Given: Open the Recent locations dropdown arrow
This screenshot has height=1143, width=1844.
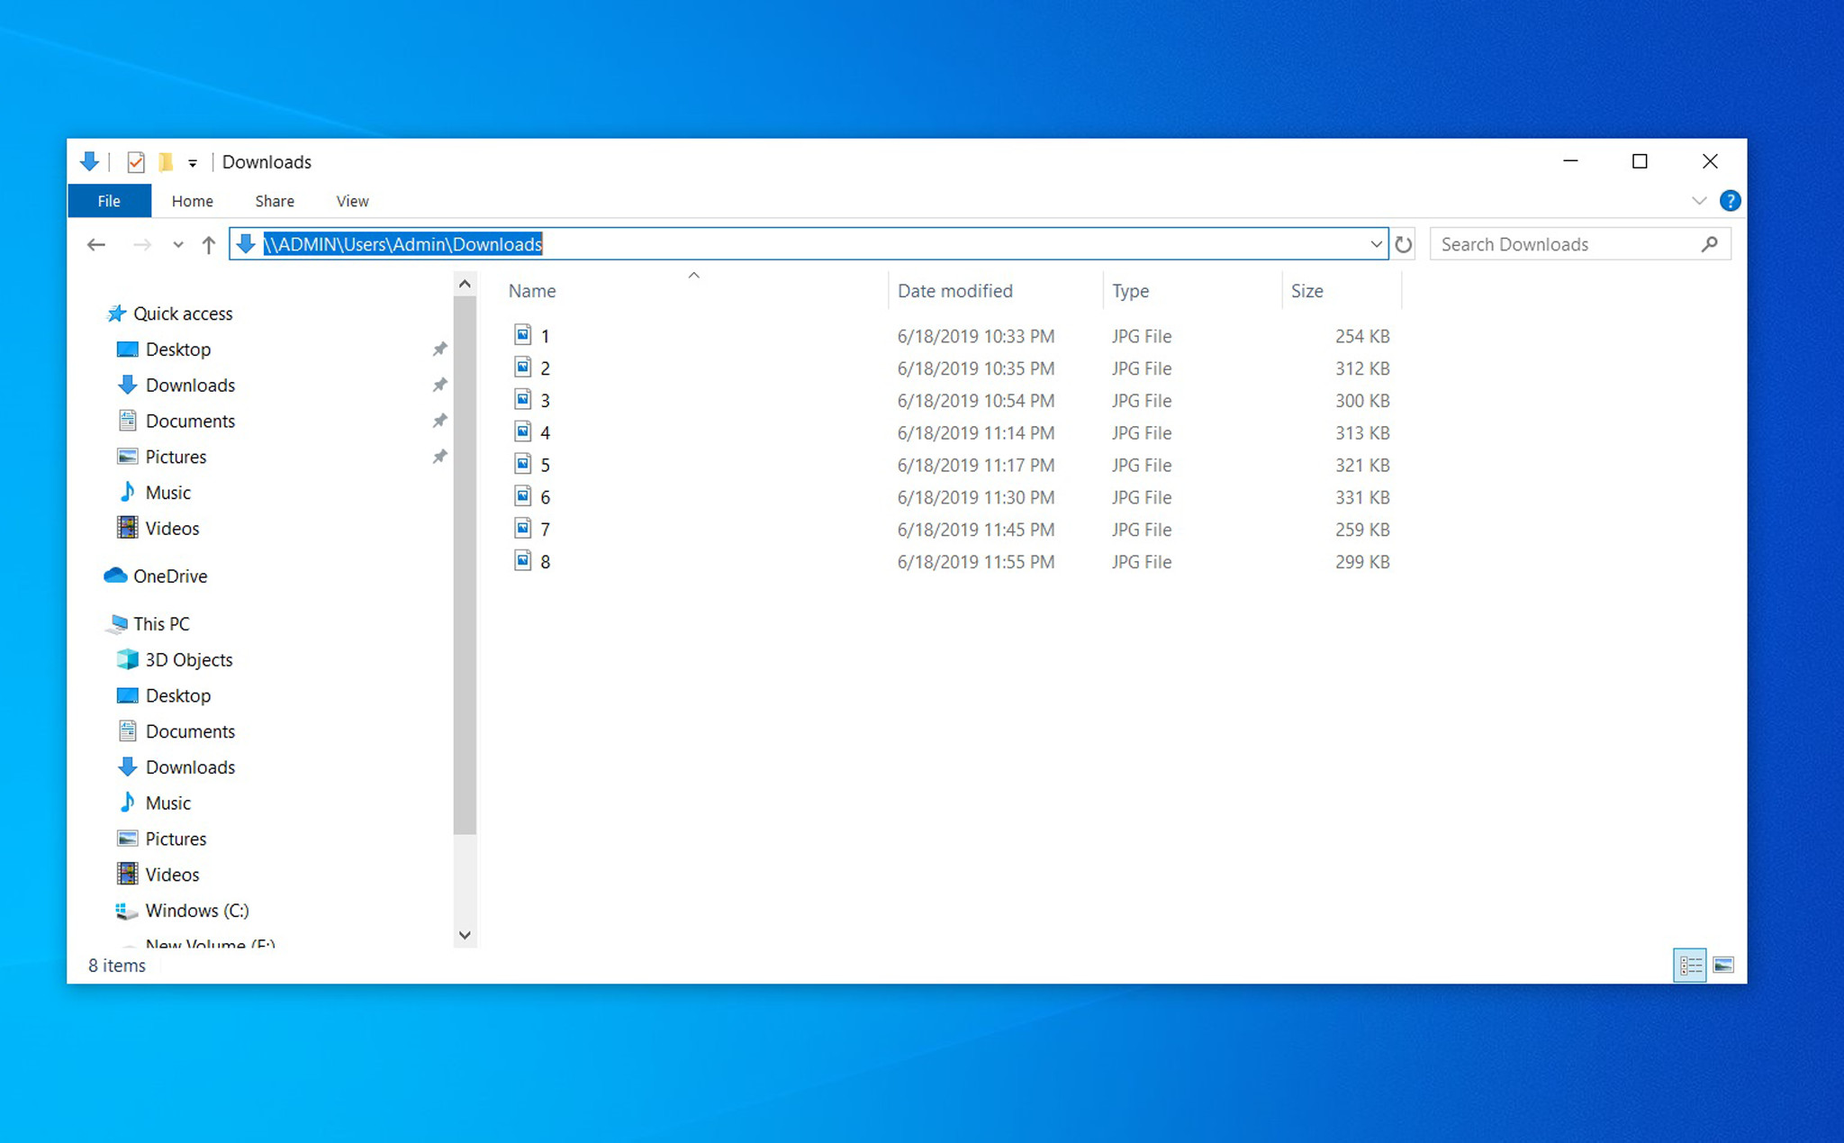Looking at the screenshot, I should point(178,245).
